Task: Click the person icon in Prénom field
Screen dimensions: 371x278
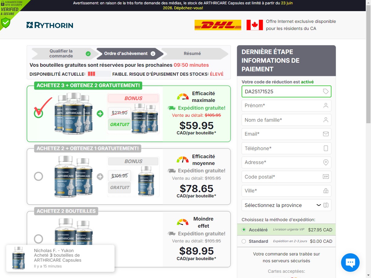Action: [326, 106]
